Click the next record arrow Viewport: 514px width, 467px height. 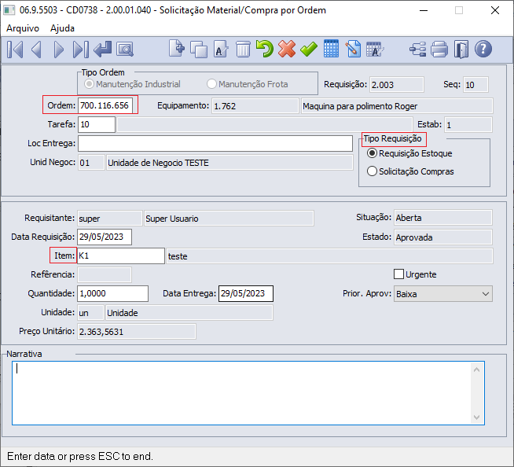coord(59,49)
